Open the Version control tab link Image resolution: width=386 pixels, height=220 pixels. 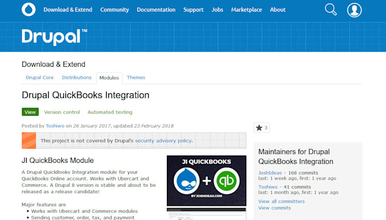(x=62, y=112)
